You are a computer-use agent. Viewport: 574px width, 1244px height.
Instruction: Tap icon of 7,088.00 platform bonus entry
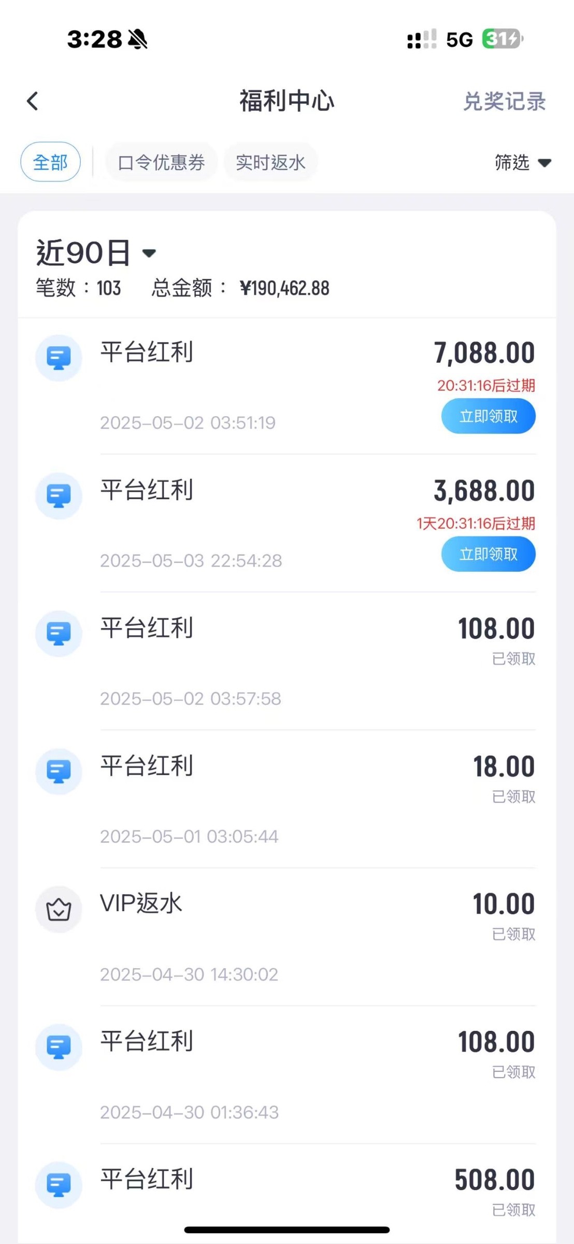click(x=59, y=358)
